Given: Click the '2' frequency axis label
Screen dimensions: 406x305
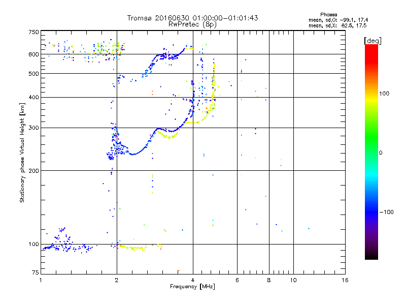Looking at the screenshot, I should coord(117,280).
